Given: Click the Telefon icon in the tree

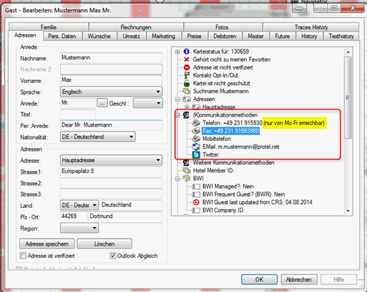Looking at the screenshot, I should pyautogui.click(x=196, y=123).
